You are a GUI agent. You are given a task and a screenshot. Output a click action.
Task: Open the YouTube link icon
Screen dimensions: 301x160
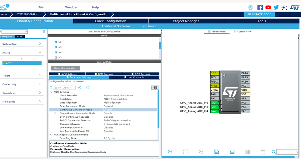[268, 8]
